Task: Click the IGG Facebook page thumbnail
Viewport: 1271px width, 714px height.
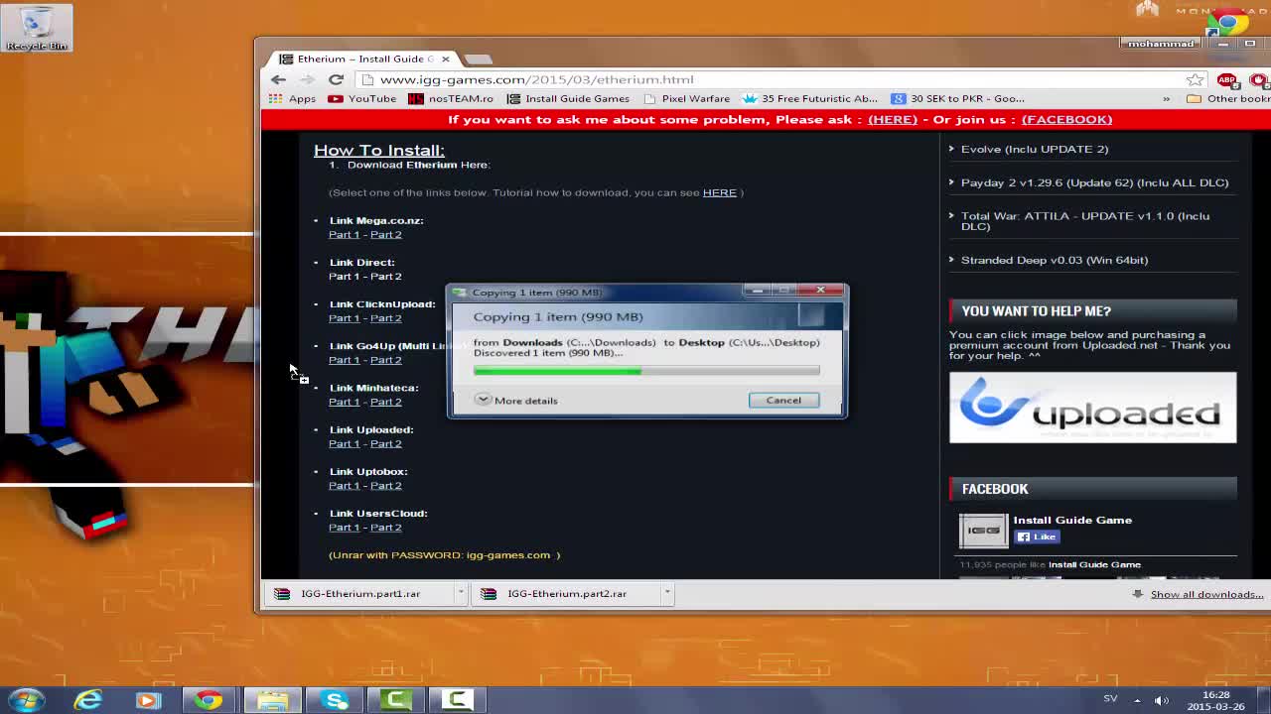Action: click(x=983, y=531)
